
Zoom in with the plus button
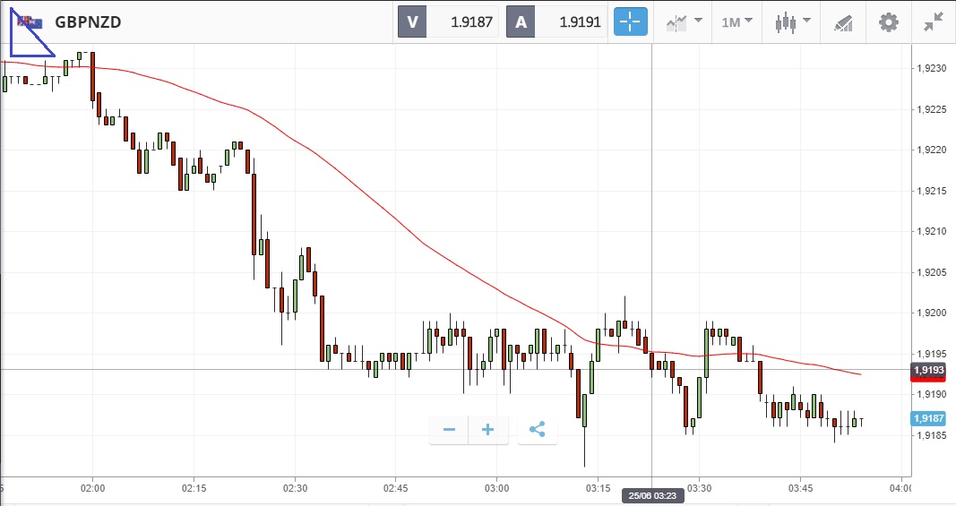click(488, 430)
